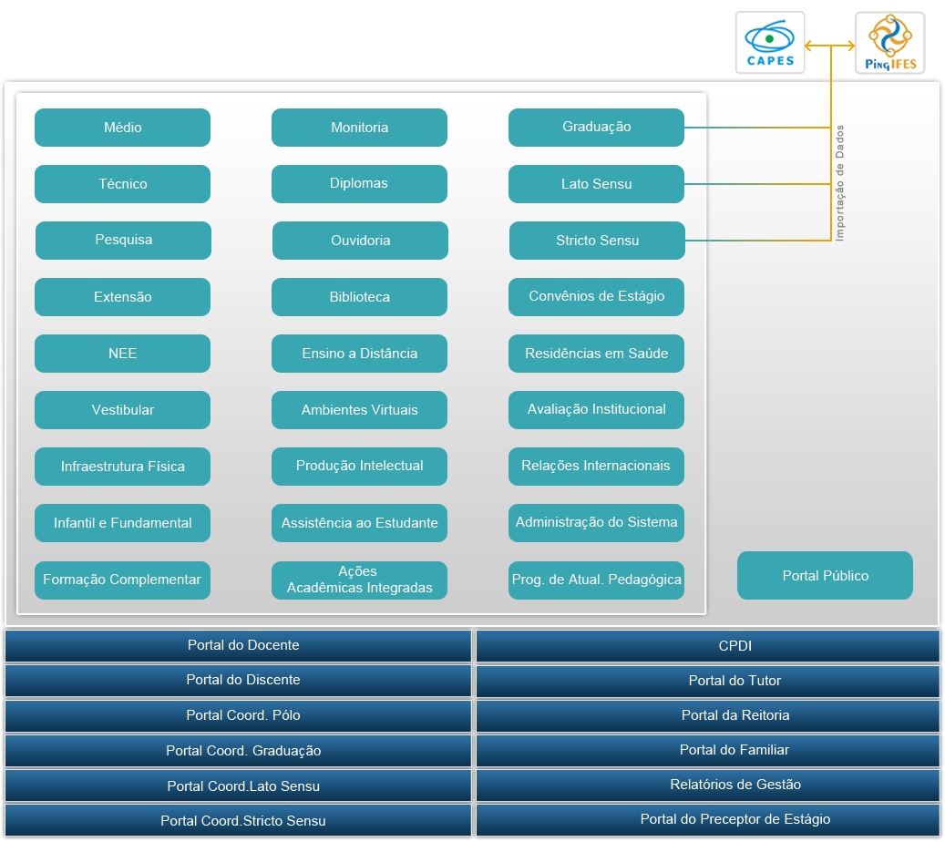Click Relatórios de Gestão bar
945x842 pixels.
[x=707, y=785]
